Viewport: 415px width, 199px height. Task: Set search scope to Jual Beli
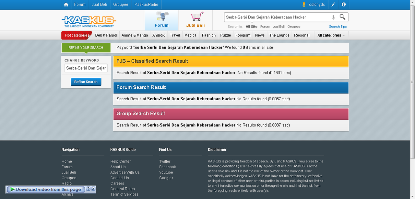point(279,27)
